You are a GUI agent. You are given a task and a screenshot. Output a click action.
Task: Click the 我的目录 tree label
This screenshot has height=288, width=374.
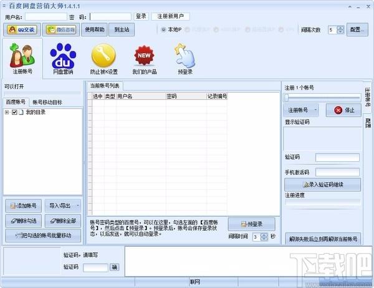tap(36, 112)
